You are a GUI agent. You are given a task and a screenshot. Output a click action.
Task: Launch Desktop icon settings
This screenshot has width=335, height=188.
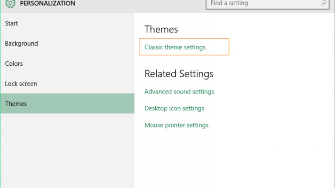click(x=174, y=109)
